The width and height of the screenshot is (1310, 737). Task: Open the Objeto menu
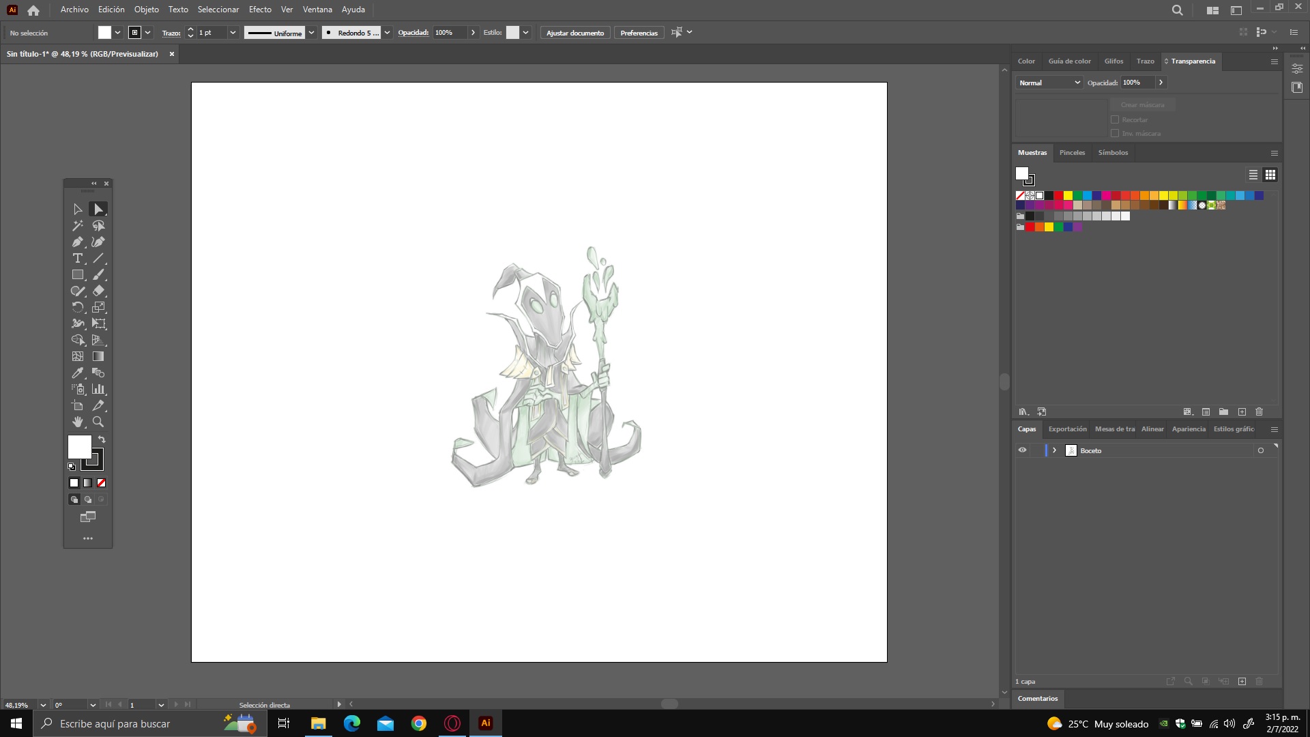point(147,10)
